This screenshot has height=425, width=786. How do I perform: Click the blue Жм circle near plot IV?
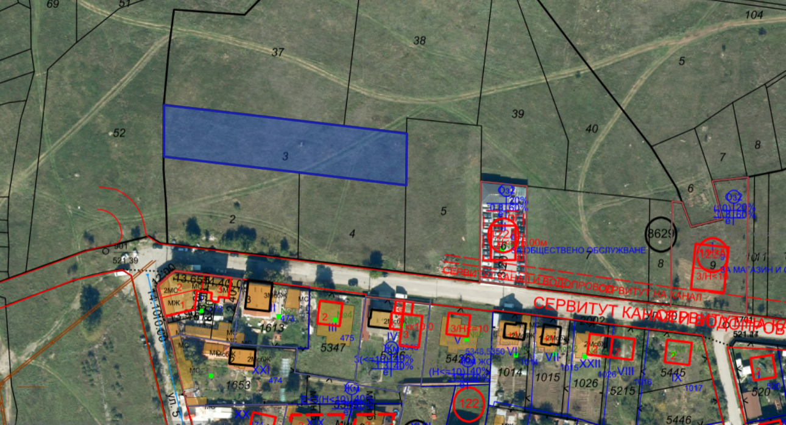[x=391, y=348]
